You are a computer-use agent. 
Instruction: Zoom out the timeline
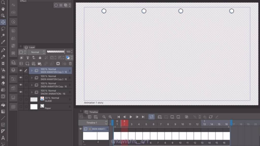(104, 117)
